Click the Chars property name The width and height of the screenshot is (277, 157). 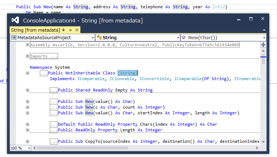pos(146,124)
